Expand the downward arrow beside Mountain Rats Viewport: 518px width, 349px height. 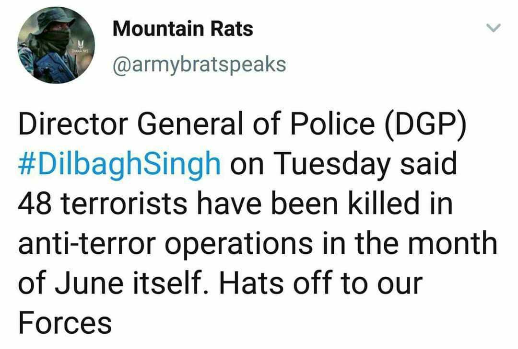pos(494,28)
